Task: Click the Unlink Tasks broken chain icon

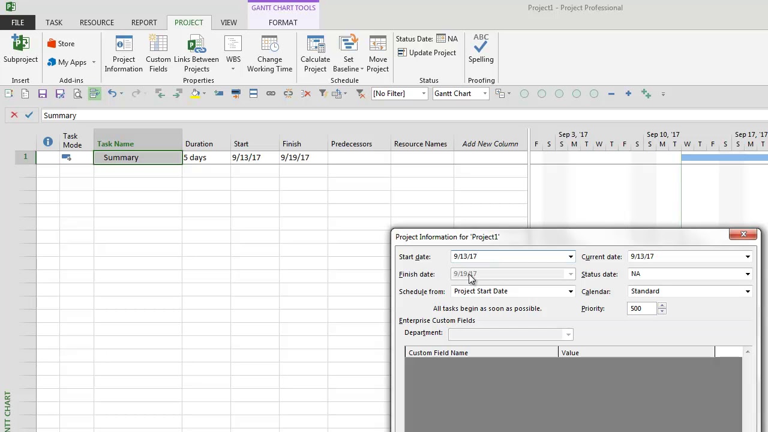Action: click(x=288, y=94)
